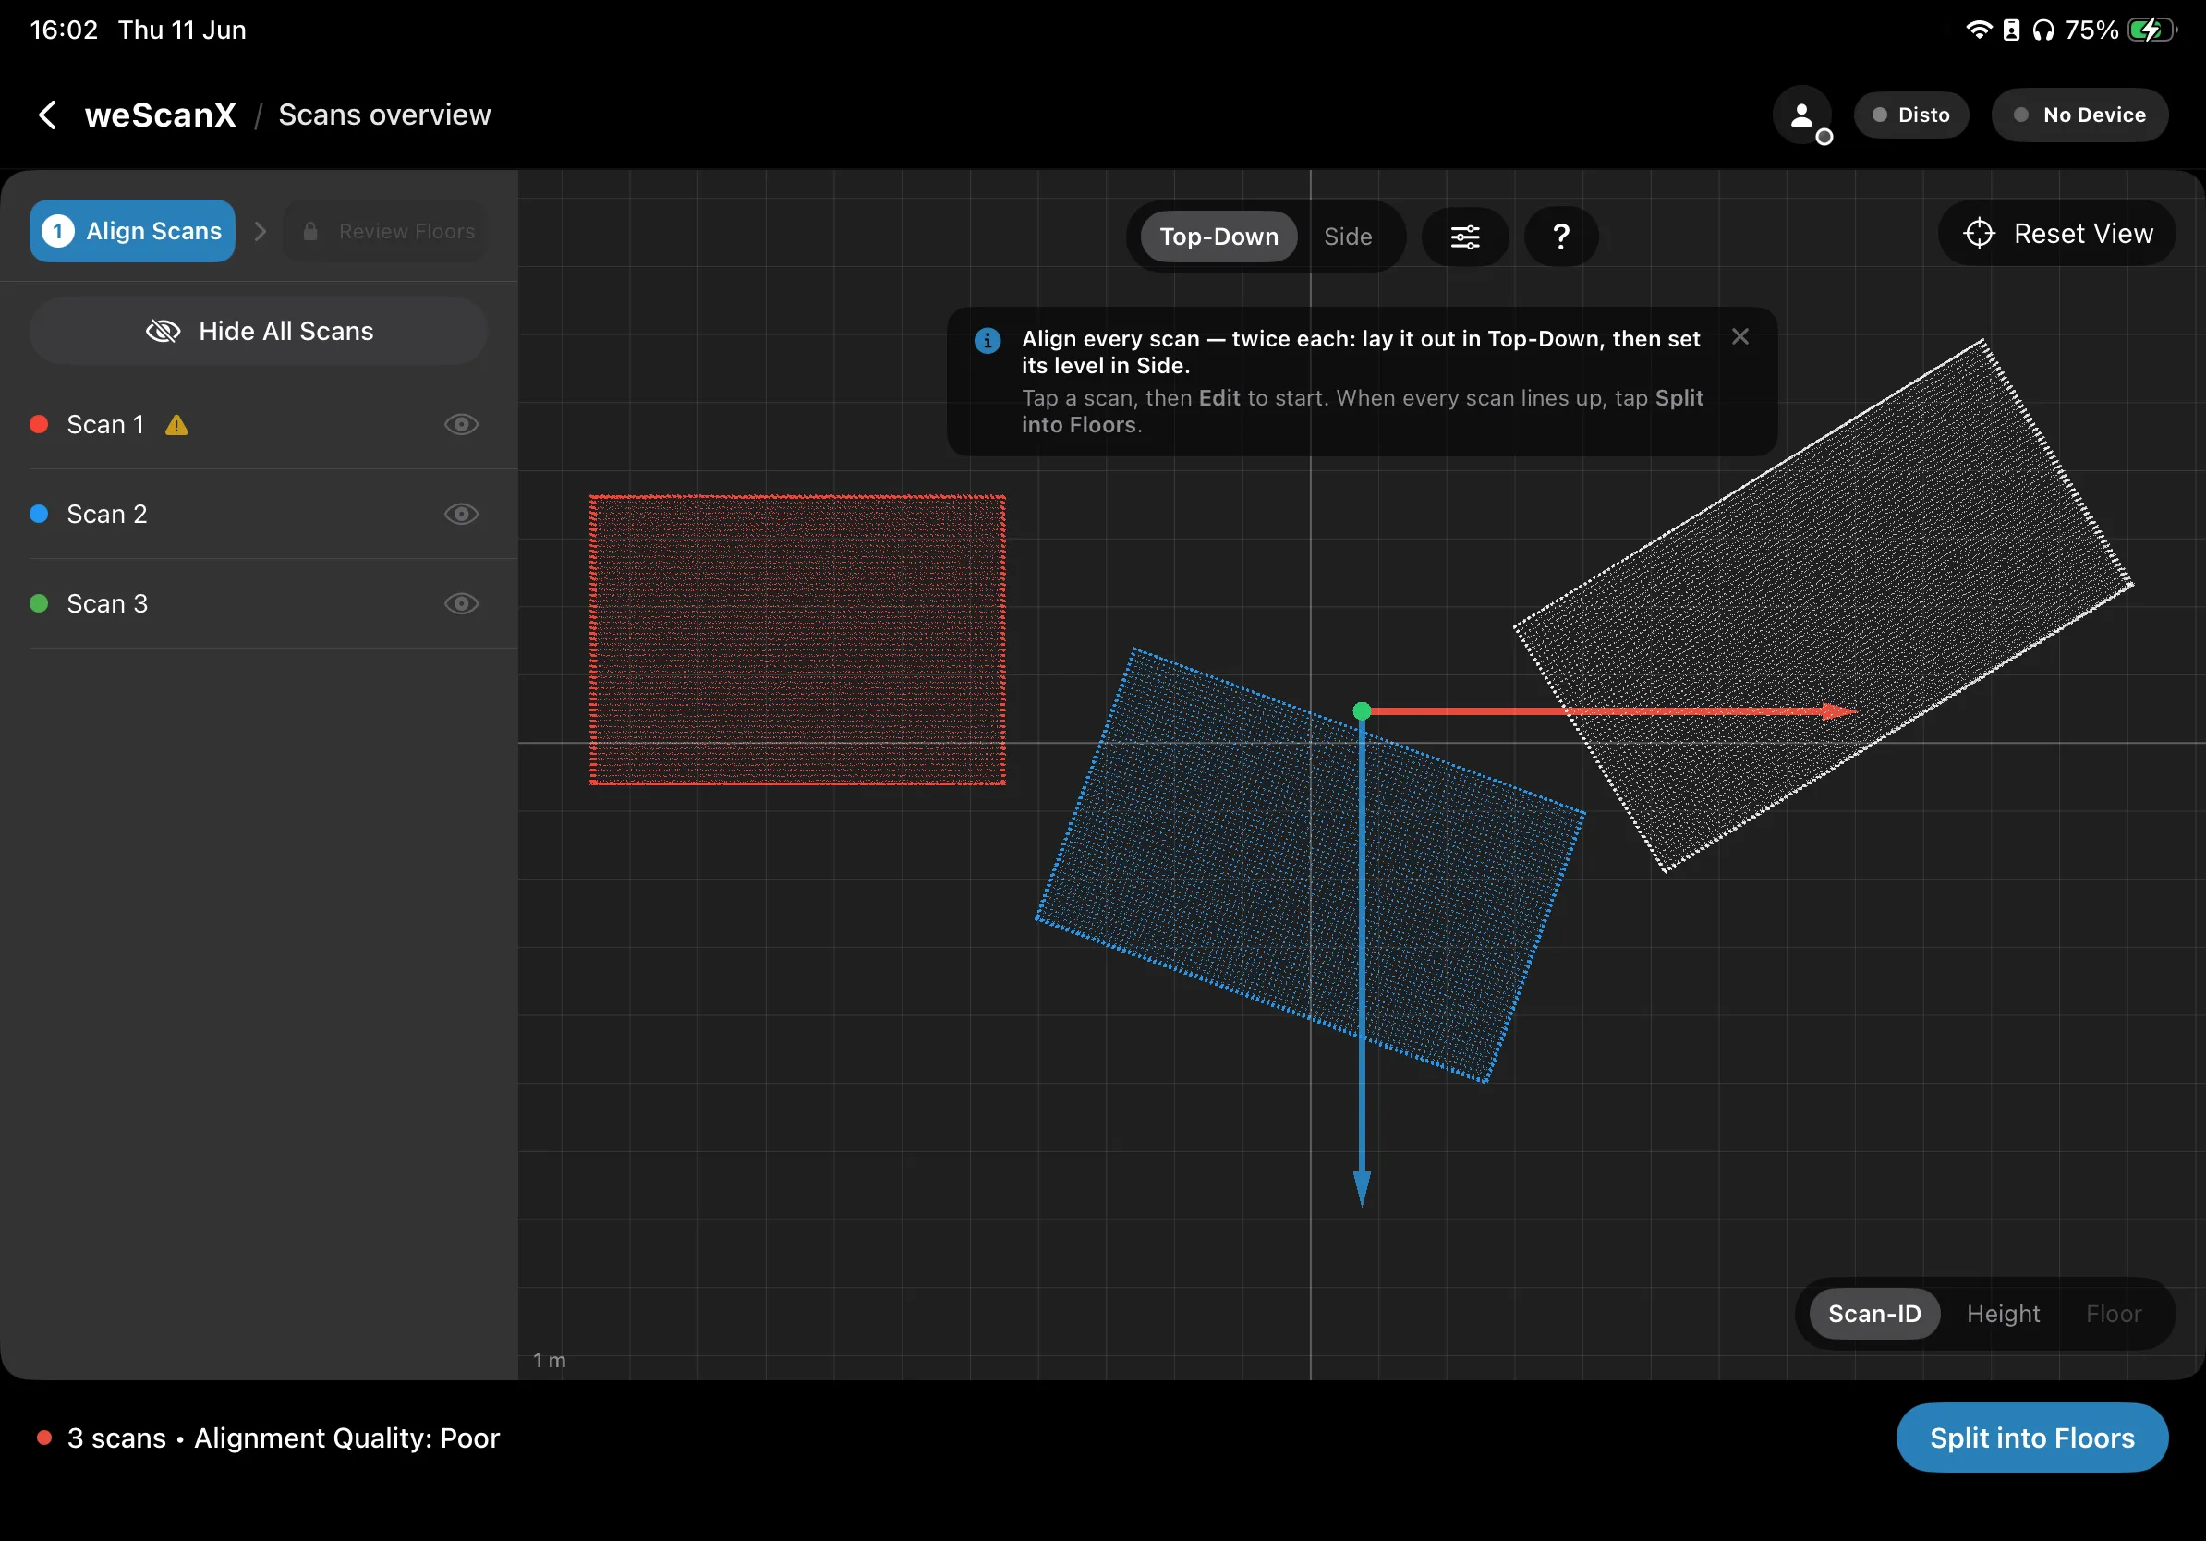The width and height of the screenshot is (2206, 1541).
Task: Go back using the back arrow
Action: [x=47, y=115]
